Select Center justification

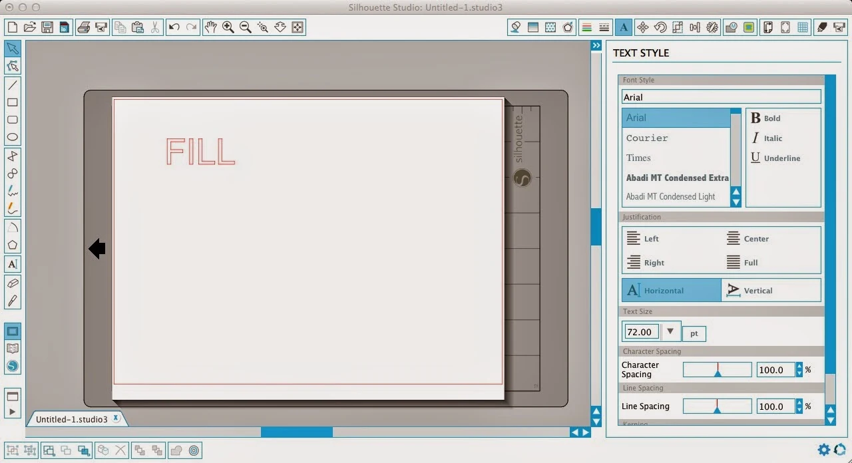747,239
